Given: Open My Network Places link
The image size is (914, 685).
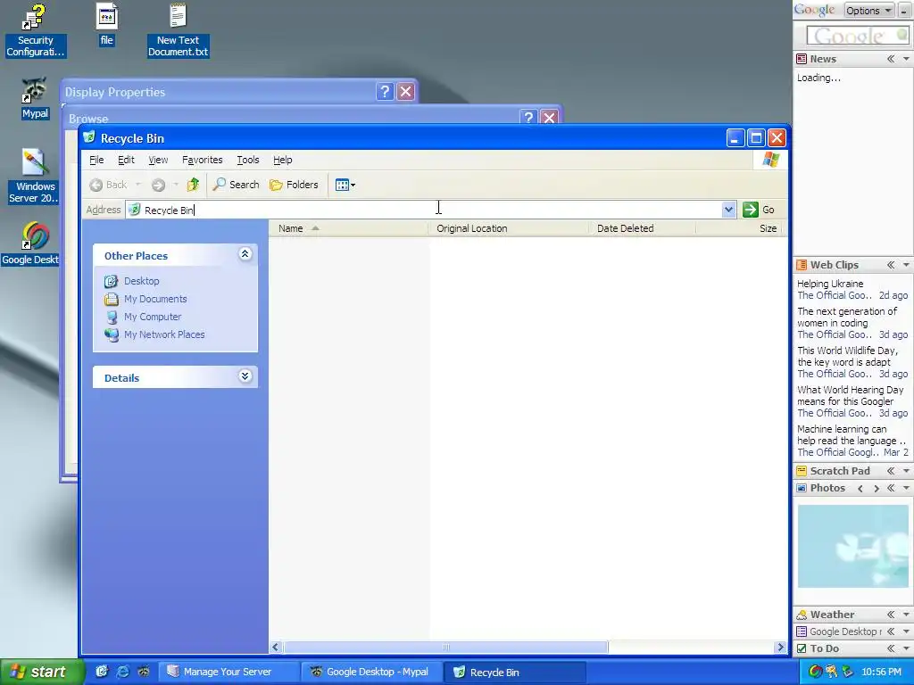Looking at the screenshot, I should pyautogui.click(x=164, y=334).
